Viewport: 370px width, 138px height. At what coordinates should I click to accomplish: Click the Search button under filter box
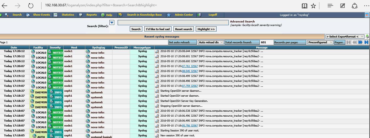point(136,29)
